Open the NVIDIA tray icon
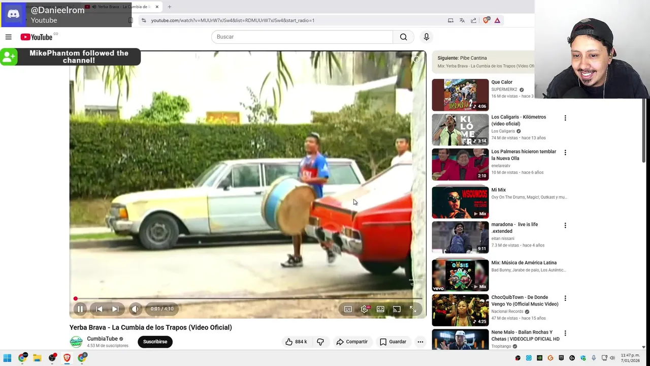Image resolution: width=650 pixels, height=366 pixels. click(x=539, y=358)
